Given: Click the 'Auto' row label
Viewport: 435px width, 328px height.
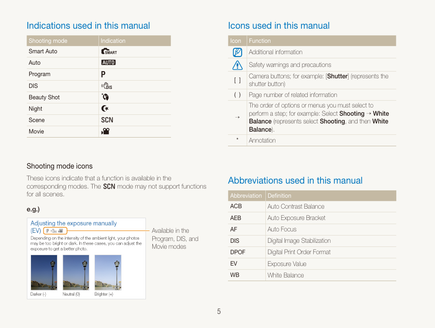Looking at the screenshot, I should click(34, 63).
